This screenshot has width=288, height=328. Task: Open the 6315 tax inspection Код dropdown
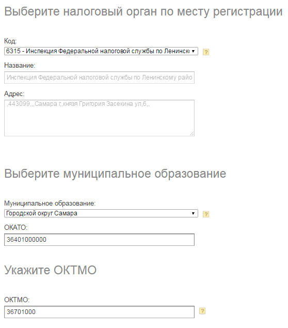point(101,51)
